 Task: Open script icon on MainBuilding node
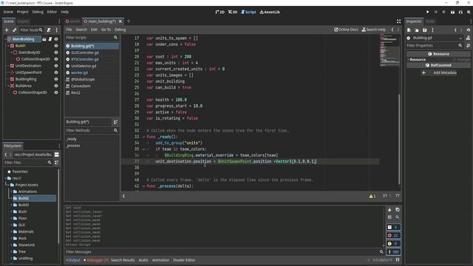pyautogui.click(x=50, y=39)
